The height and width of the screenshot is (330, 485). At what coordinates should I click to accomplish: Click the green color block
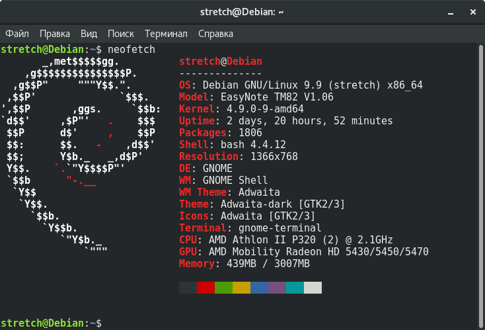tap(223, 288)
